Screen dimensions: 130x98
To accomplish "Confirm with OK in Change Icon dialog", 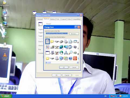I will click(64, 67).
